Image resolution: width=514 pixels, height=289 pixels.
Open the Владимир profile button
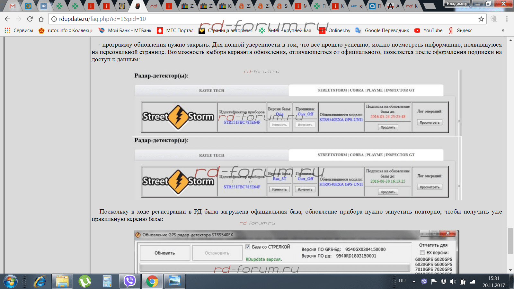click(x=457, y=4)
